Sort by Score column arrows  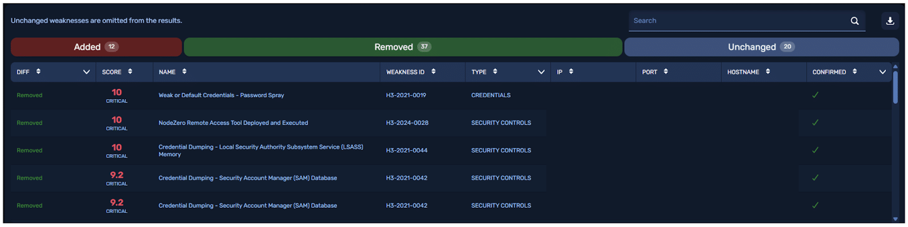click(x=130, y=72)
